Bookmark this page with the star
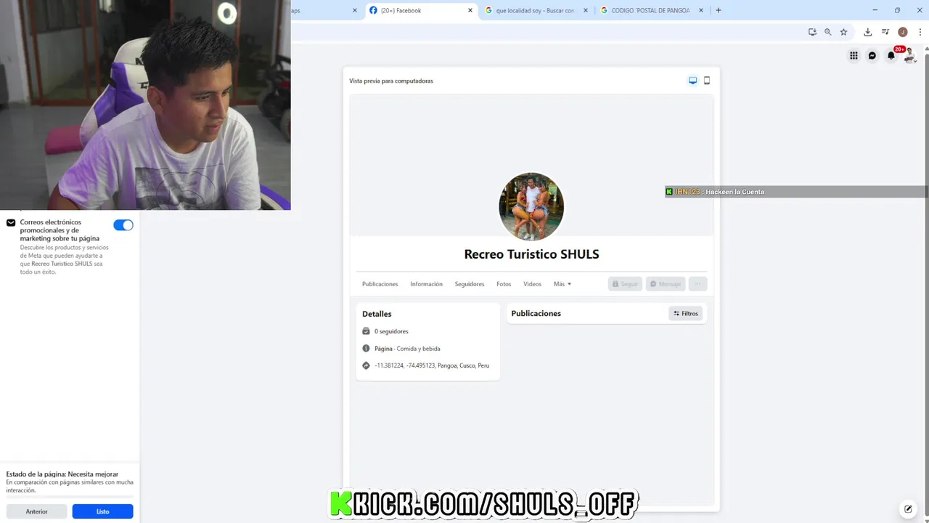This screenshot has width=929, height=523. click(843, 32)
